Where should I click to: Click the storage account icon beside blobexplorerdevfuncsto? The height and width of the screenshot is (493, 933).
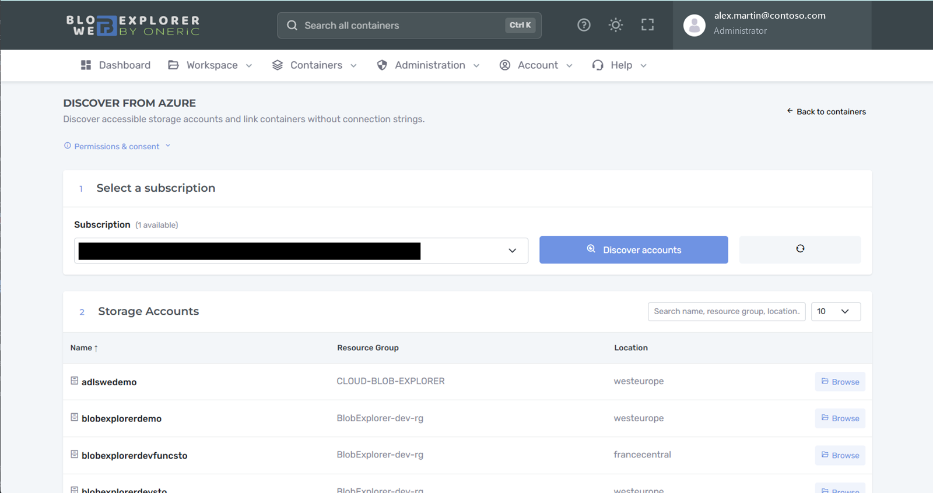click(x=75, y=454)
